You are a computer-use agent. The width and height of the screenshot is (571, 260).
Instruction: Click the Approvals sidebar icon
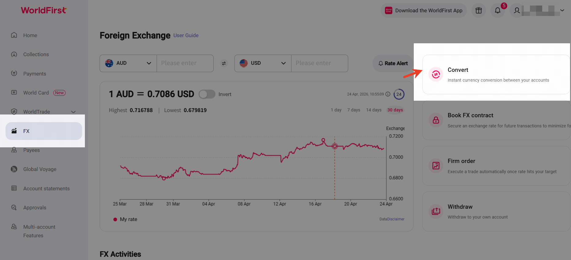coord(14,208)
